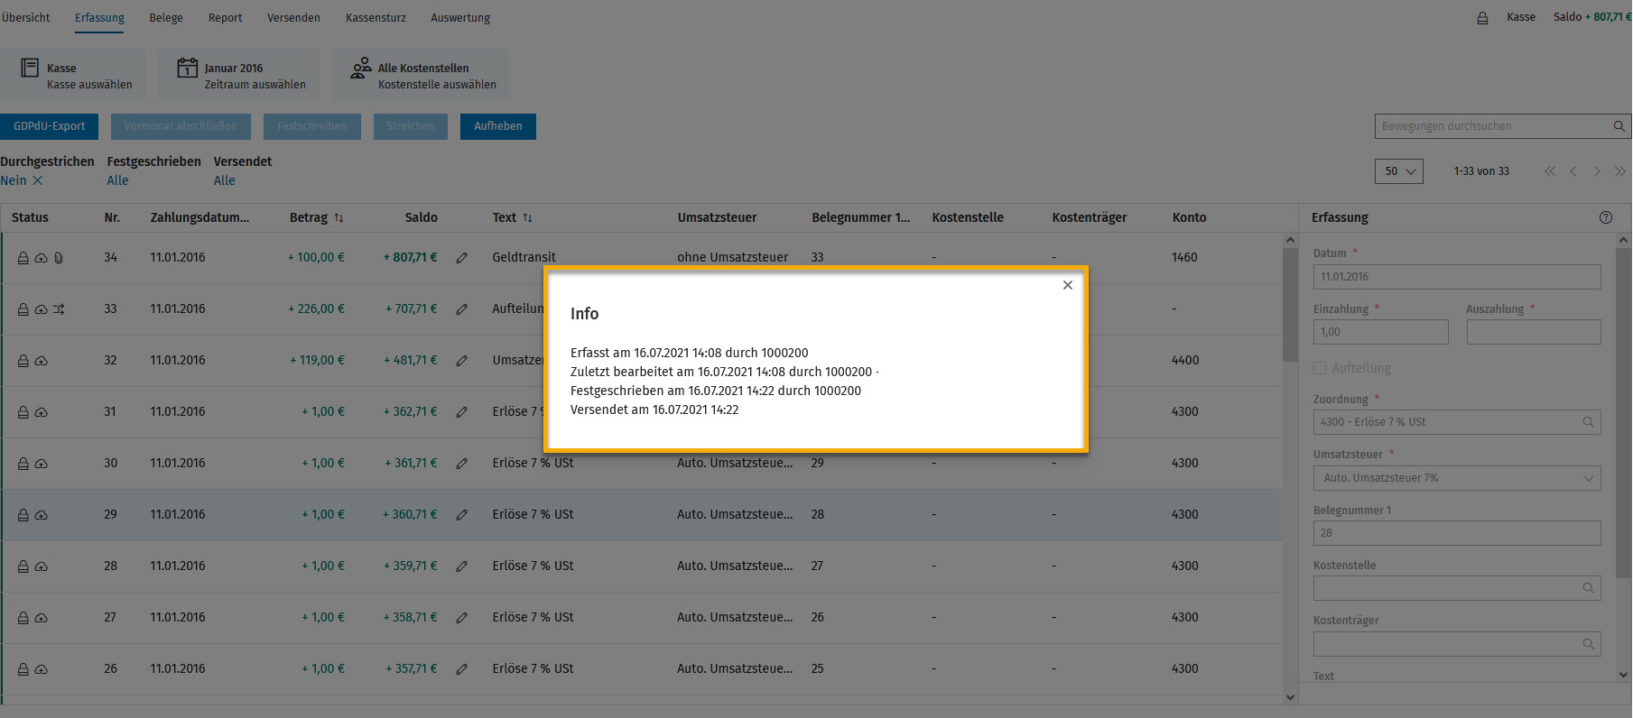This screenshot has height=718, width=1633.
Task: Click the pencil edit icon in row 34
Action: (462, 258)
